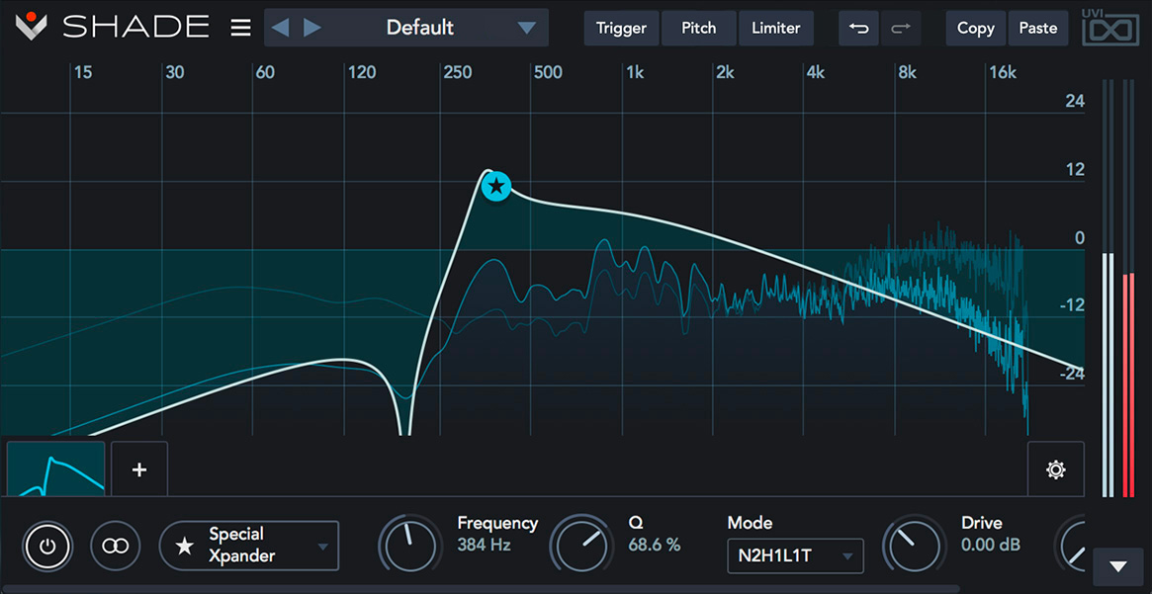
Task: Click the Paste button
Action: 1037,28
